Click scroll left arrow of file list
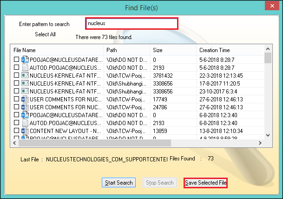Screen dimensions: 283x199 coord(14,143)
